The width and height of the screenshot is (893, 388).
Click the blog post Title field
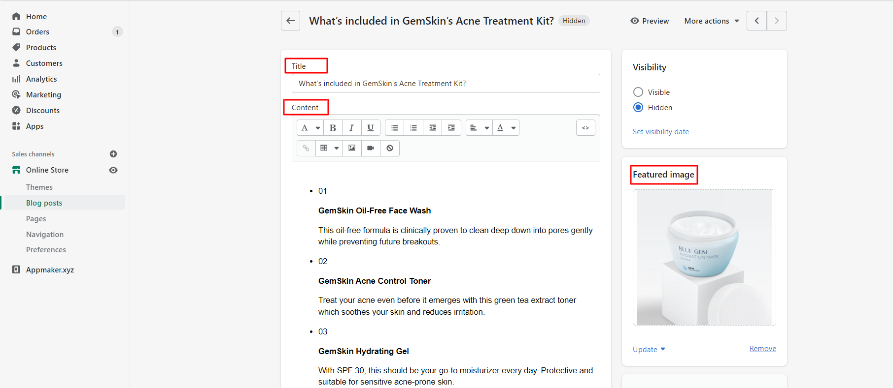[446, 84]
